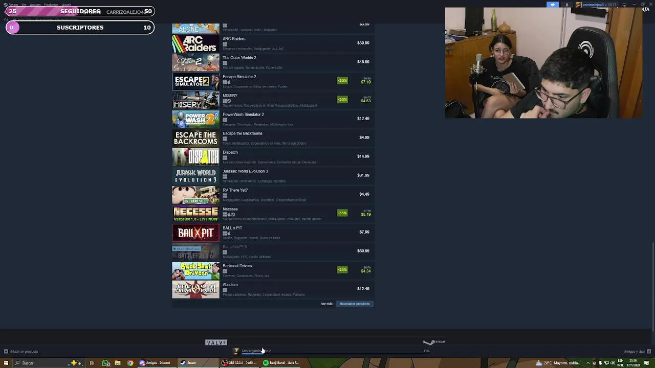The width and height of the screenshot is (655, 368).
Task: Click Windows platform icon under Absolum
Action: [225, 290]
